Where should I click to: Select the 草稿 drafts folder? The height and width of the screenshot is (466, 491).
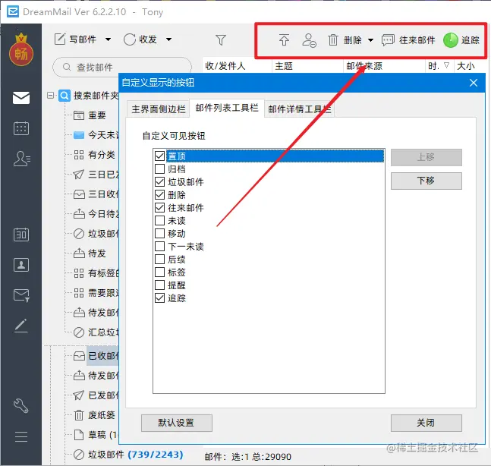[x=95, y=435]
